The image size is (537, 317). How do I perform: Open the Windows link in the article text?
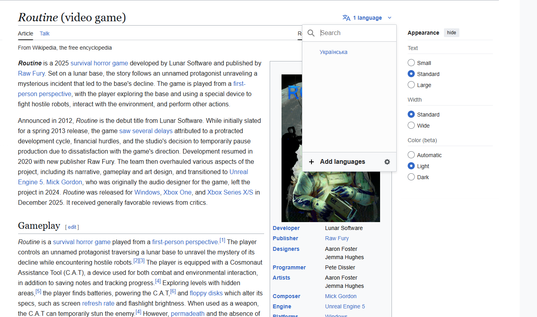click(147, 192)
